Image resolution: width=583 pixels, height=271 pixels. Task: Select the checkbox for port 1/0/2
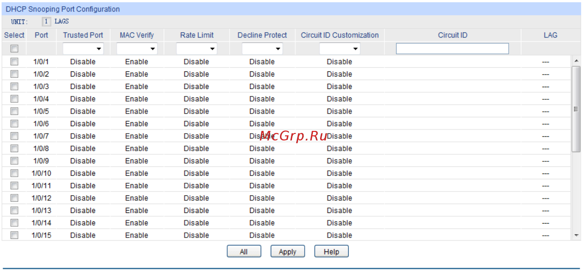coord(14,74)
